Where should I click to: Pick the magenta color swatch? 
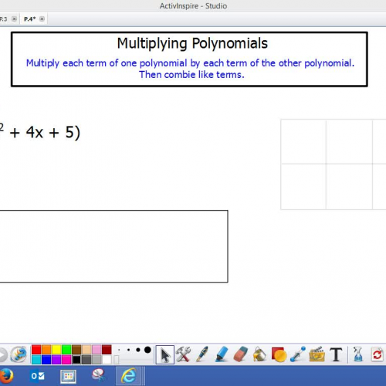(x=66, y=360)
